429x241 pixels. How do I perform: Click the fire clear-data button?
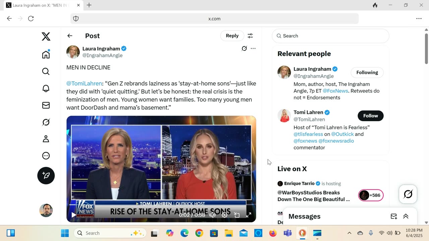pos(375,5)
